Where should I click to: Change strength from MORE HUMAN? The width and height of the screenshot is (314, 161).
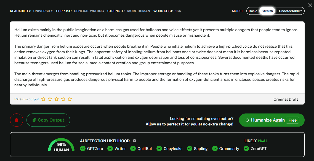139,11
